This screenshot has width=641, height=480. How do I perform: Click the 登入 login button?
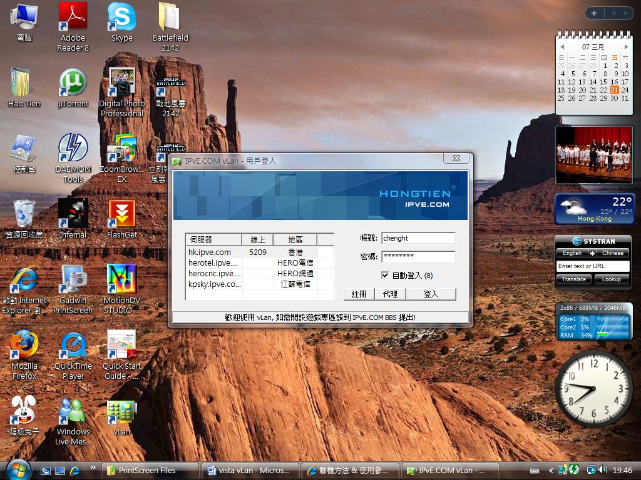coord(431,294)
